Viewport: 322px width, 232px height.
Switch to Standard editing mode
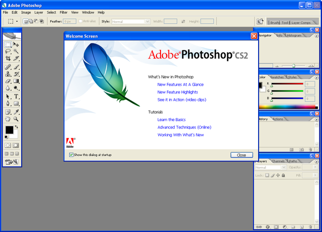(x=8, y=145)
